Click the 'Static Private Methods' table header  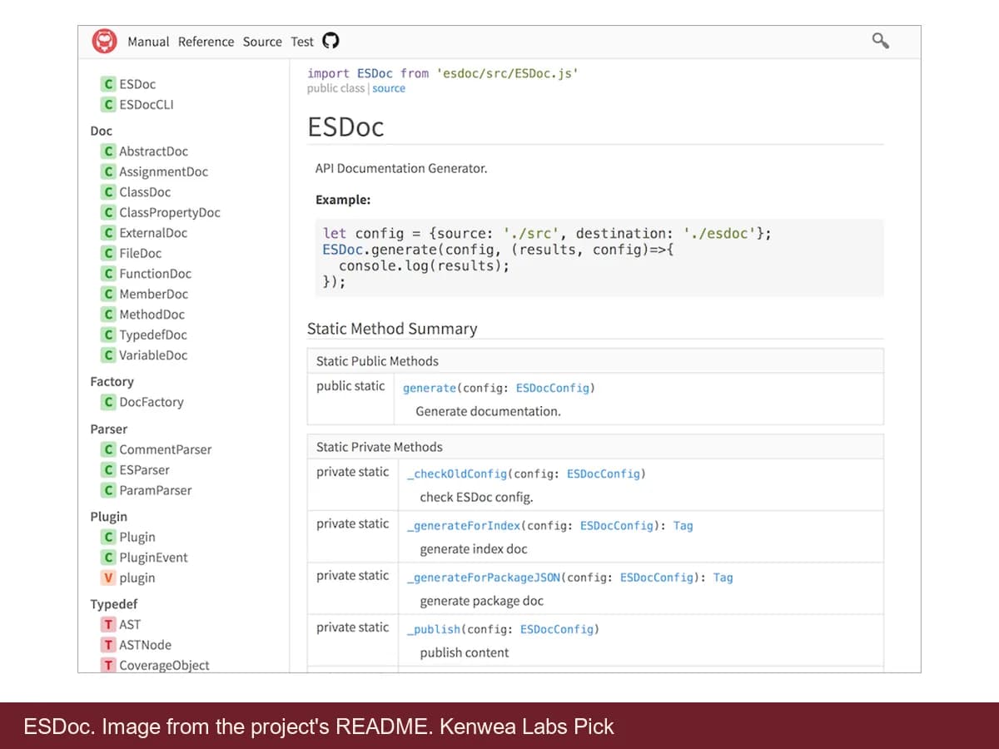coord(595,447)
